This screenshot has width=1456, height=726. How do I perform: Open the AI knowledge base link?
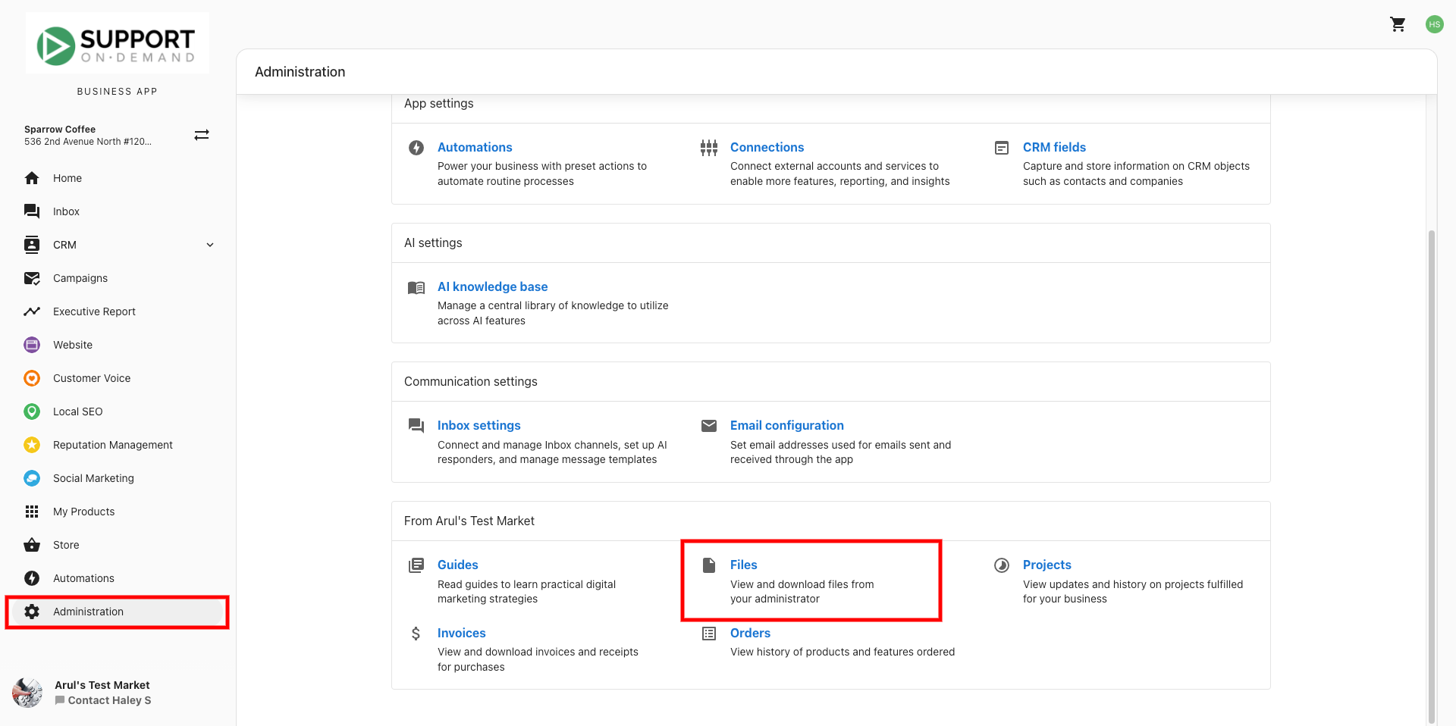[492, 286]
